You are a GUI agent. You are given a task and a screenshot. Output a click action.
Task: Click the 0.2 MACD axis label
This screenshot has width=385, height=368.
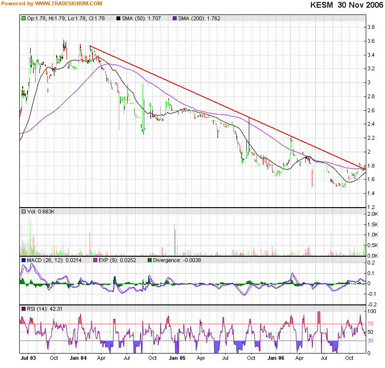click(371, 263)
